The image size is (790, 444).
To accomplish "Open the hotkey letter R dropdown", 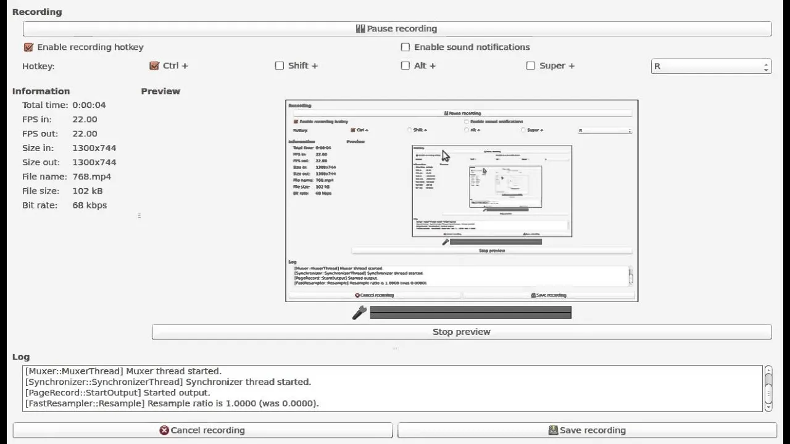I will click(x=711, y=66).
